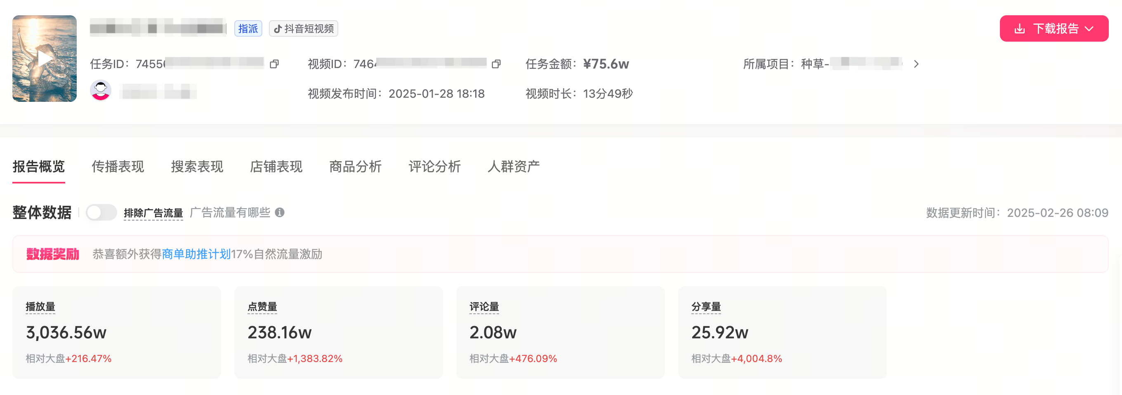Click the 指派 tag badge
The image size is (1122, 395).
pyautogui.click(x=248, y=29)
